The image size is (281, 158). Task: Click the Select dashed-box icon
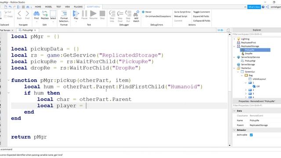53,14
